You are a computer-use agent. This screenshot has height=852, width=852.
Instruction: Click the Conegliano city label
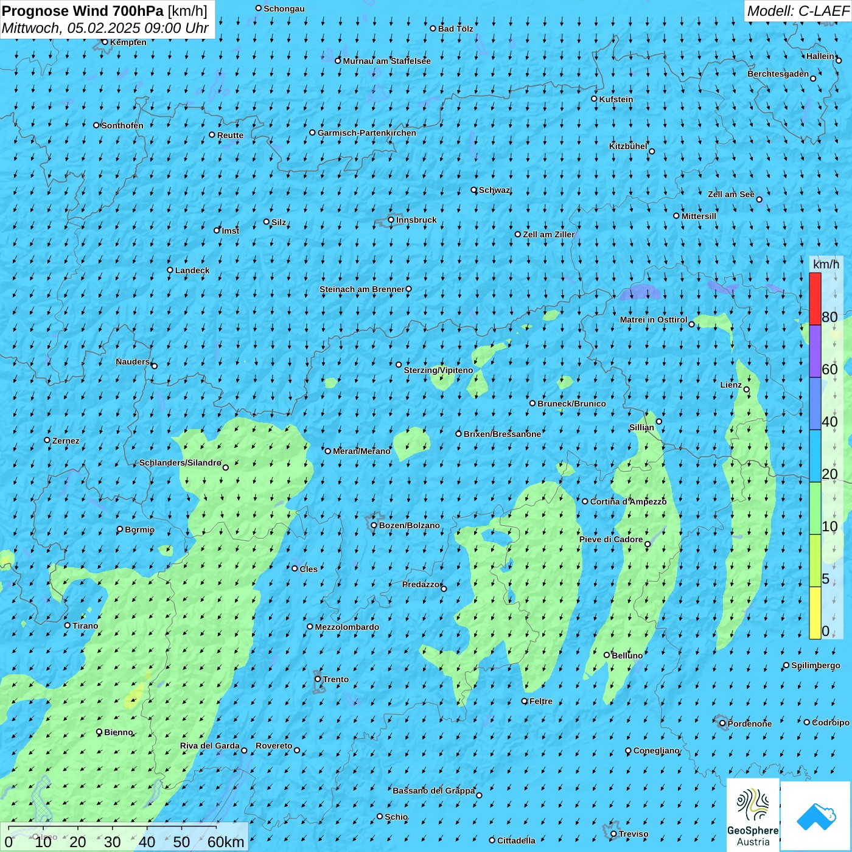tap(656, 750)
